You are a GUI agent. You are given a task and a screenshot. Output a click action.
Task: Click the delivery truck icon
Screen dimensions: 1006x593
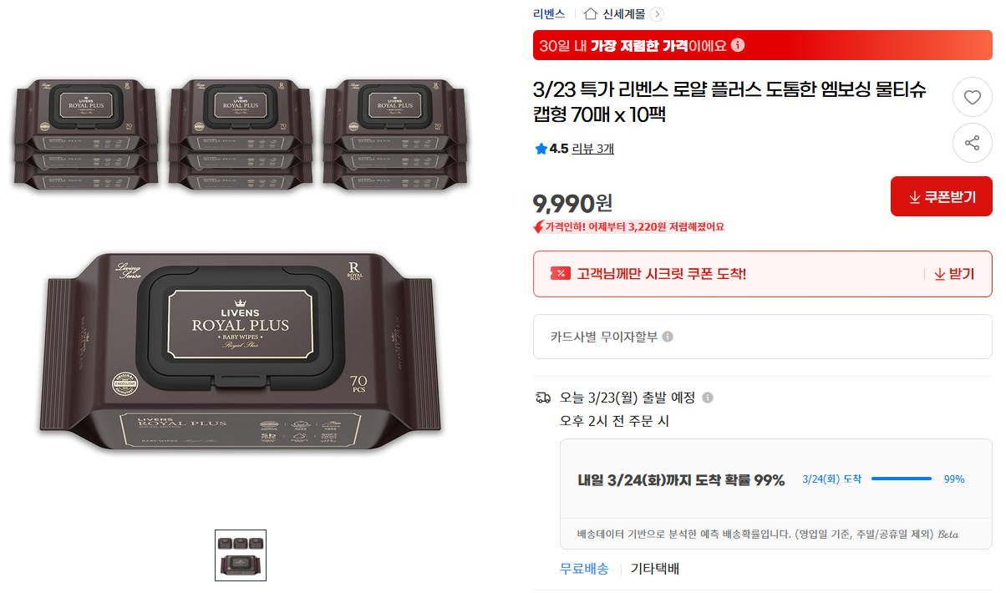pos(543,398)
